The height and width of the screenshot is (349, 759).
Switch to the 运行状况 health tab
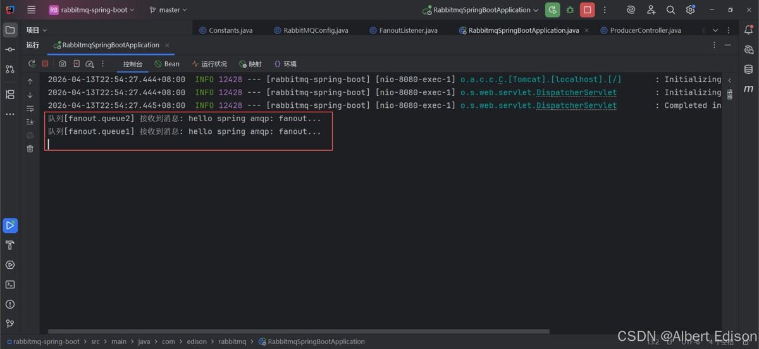pyautogui.click(x=209, y=64)
